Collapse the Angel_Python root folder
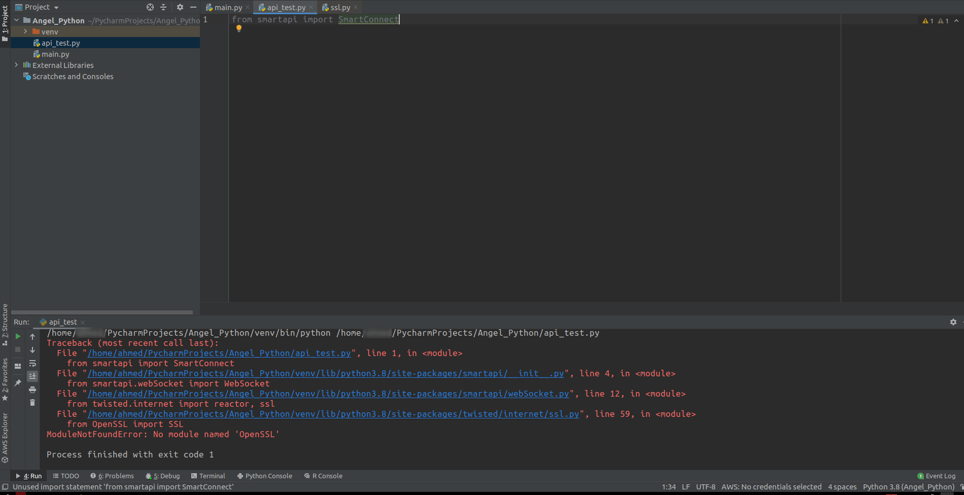The image size is (964, 495). click(x=17, y=20)
